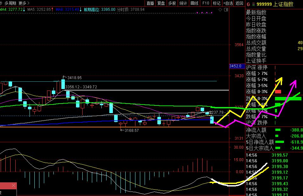Click the blue 3452.0 price axis marker
Image resolution: width=303 pixels, height=196 pixels.
click(x=235, y=66)
